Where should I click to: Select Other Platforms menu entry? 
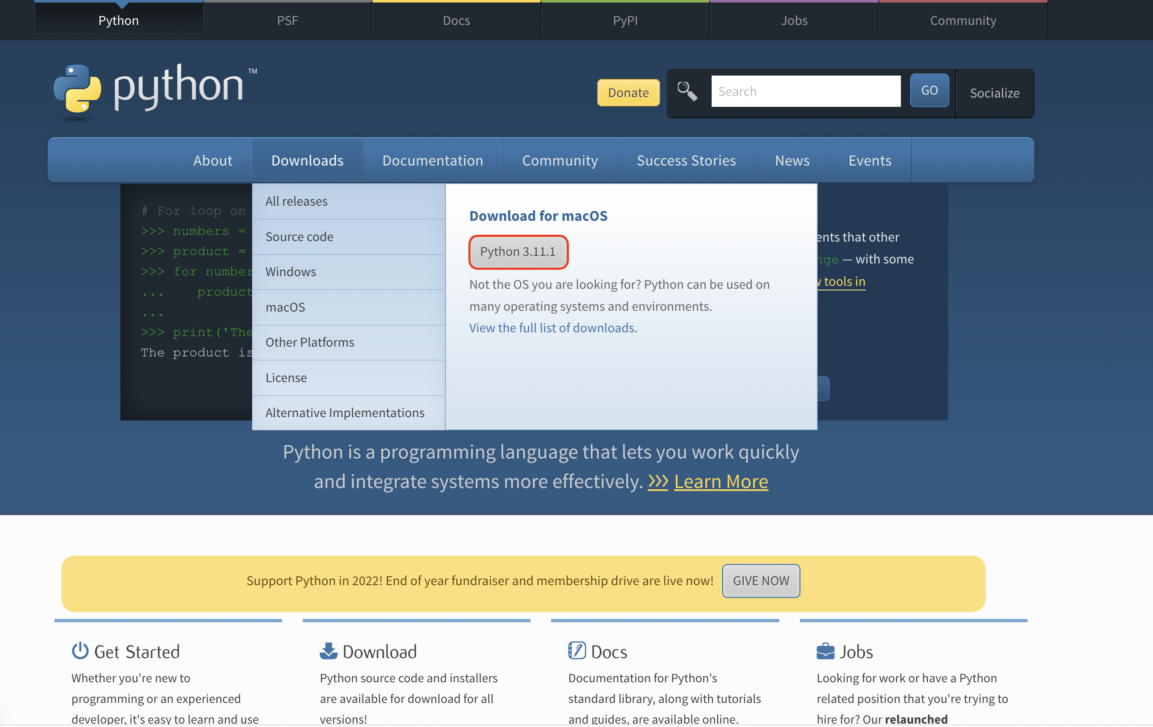click(310, 342)
